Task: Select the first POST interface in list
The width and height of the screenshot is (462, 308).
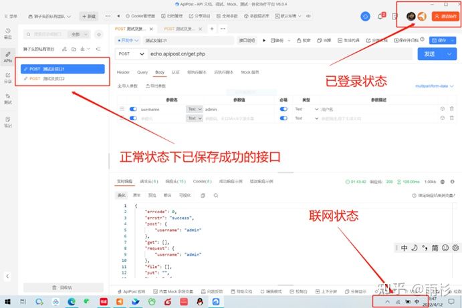Action: pos(62,69)
